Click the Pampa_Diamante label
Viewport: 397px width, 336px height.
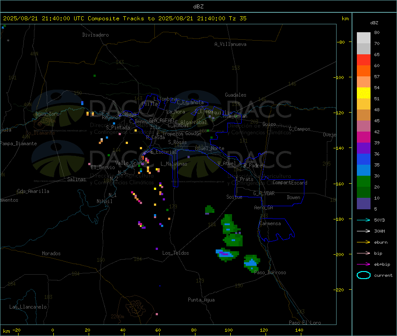(19, 143)
